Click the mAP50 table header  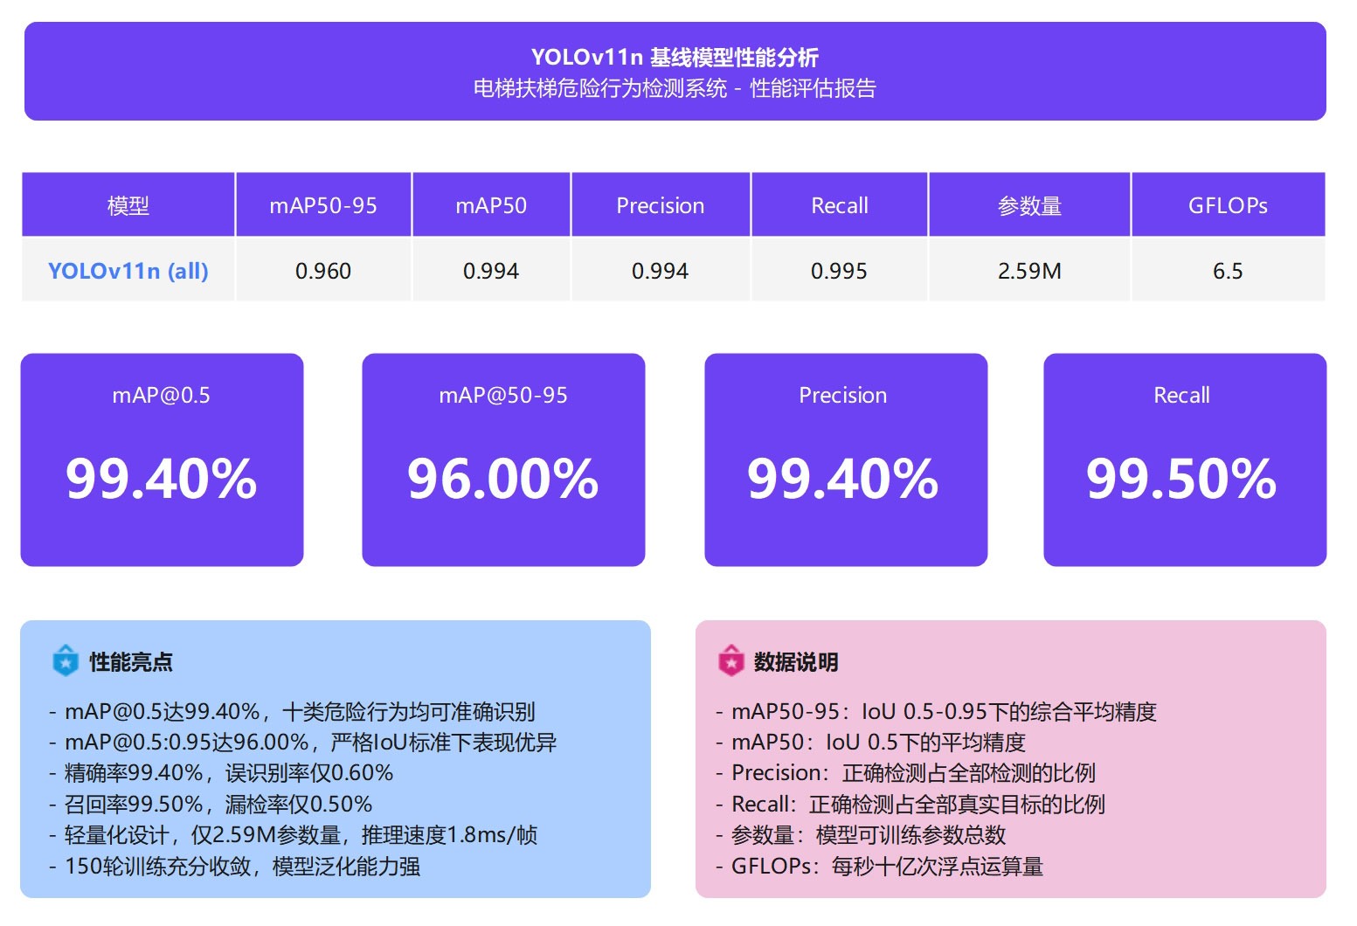click(x=491, y=205)
